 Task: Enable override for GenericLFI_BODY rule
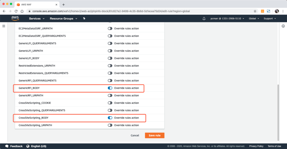pos(110,58)
